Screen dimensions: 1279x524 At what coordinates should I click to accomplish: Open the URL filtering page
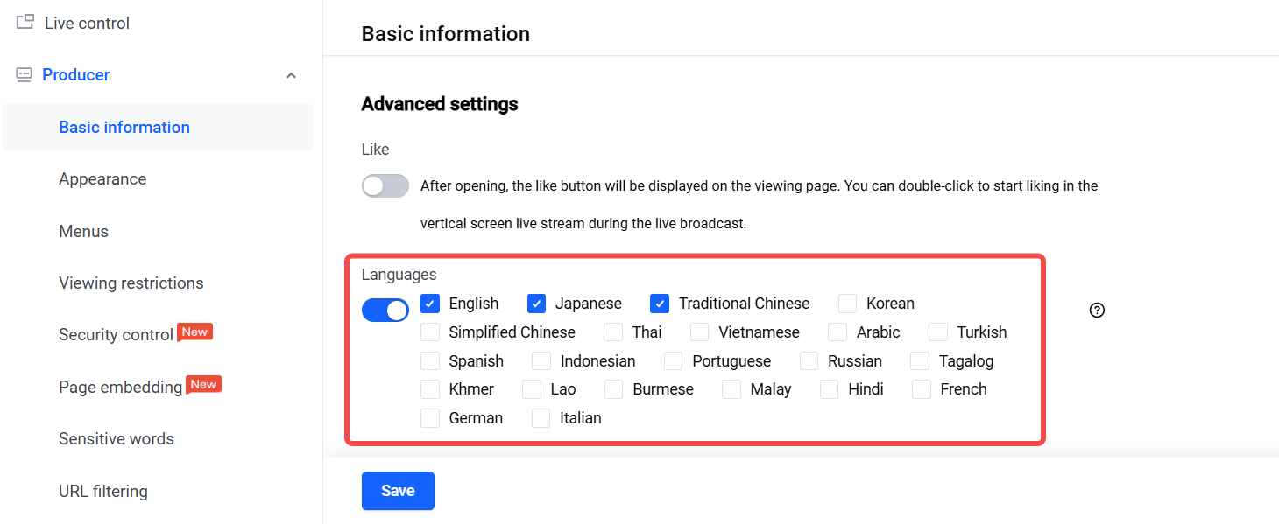[x=103, y=492]
